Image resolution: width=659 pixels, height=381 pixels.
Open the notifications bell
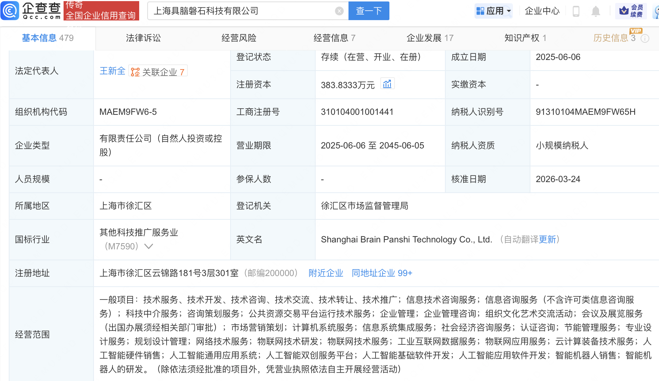pyautogui.click(x=595, y=11)
